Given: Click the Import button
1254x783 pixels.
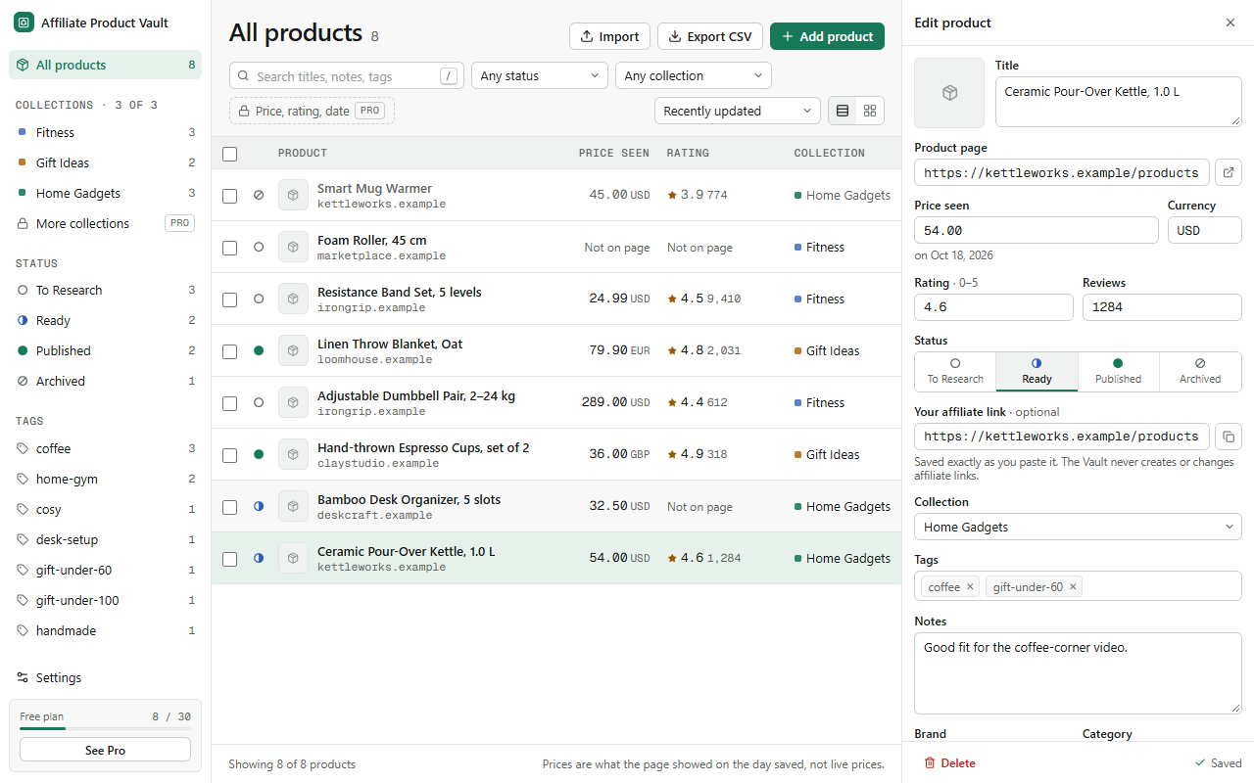Looking at the screenshot, I should click(609, 36).
